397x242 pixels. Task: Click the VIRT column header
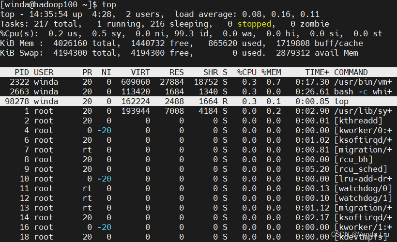[140, 73]
